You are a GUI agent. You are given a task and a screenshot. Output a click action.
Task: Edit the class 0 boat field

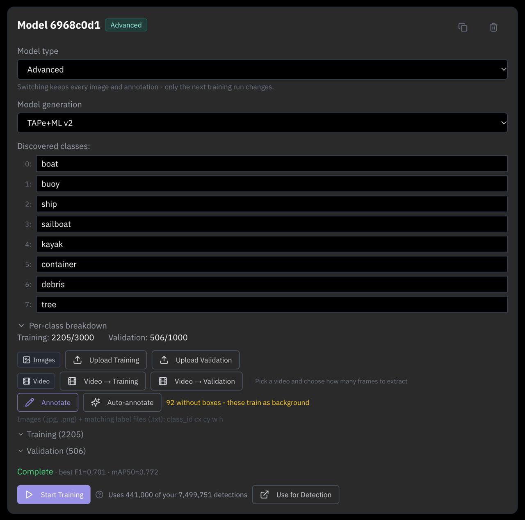tap(272, 164)
